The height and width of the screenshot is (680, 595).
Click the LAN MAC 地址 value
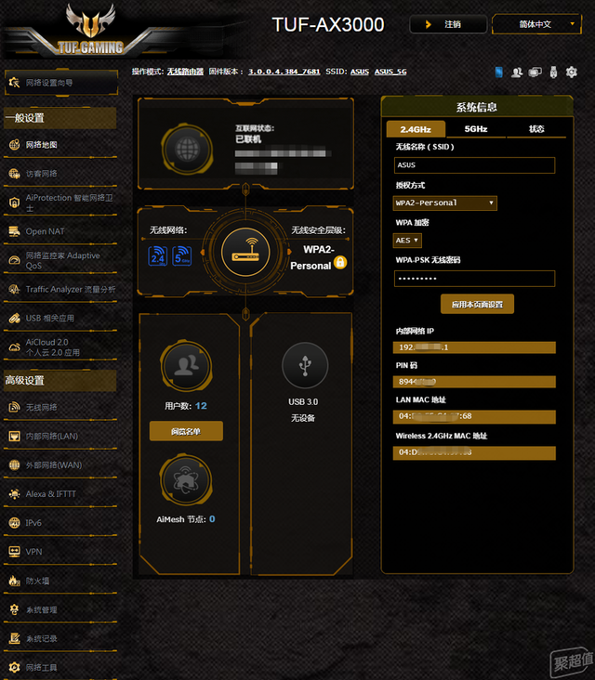click(x=474, y=416)
